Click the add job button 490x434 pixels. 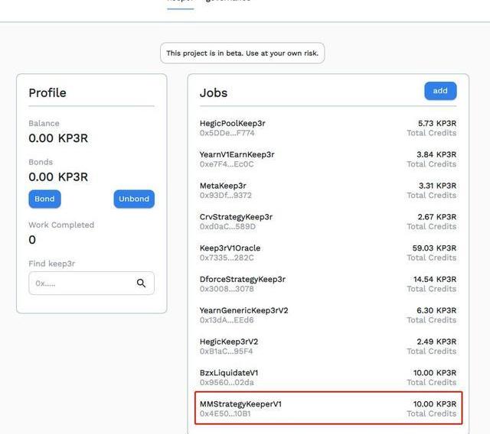(x=440, y=91)
